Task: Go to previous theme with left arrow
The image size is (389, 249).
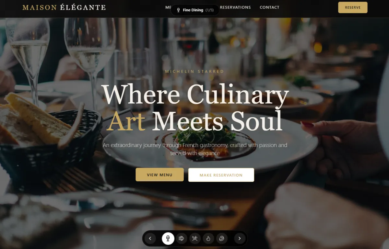Action: click(150, 239)
